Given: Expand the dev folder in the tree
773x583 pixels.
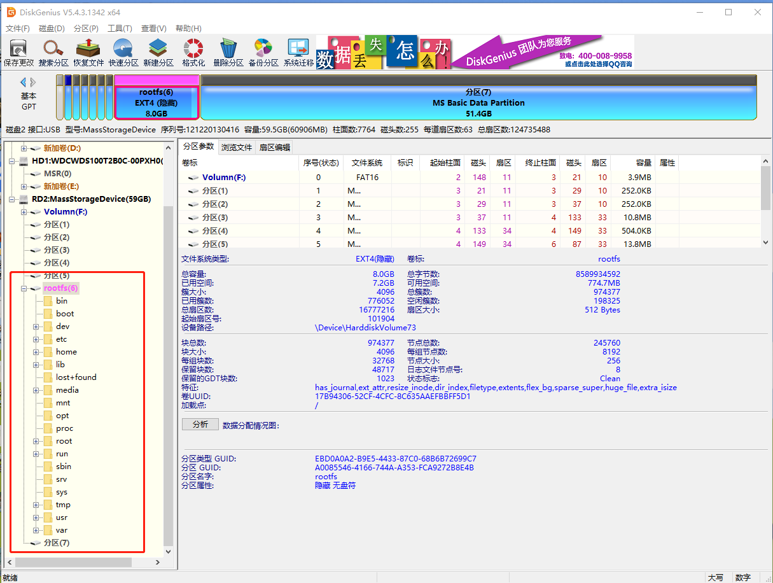Looking at the screenshot, I should point(36,327).
